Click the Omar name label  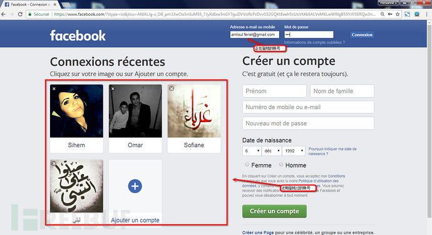click(135, 145)
